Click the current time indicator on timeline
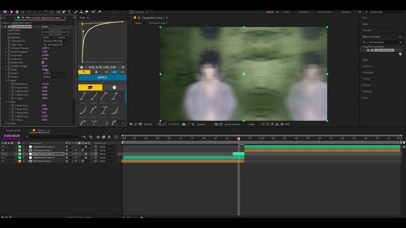Image resolution: width=406 pixels, height=228 pixels. coord(239,139)
